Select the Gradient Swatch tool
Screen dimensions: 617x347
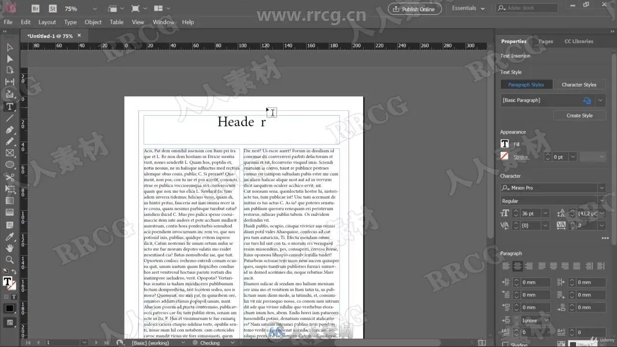(x=10, y=200)
